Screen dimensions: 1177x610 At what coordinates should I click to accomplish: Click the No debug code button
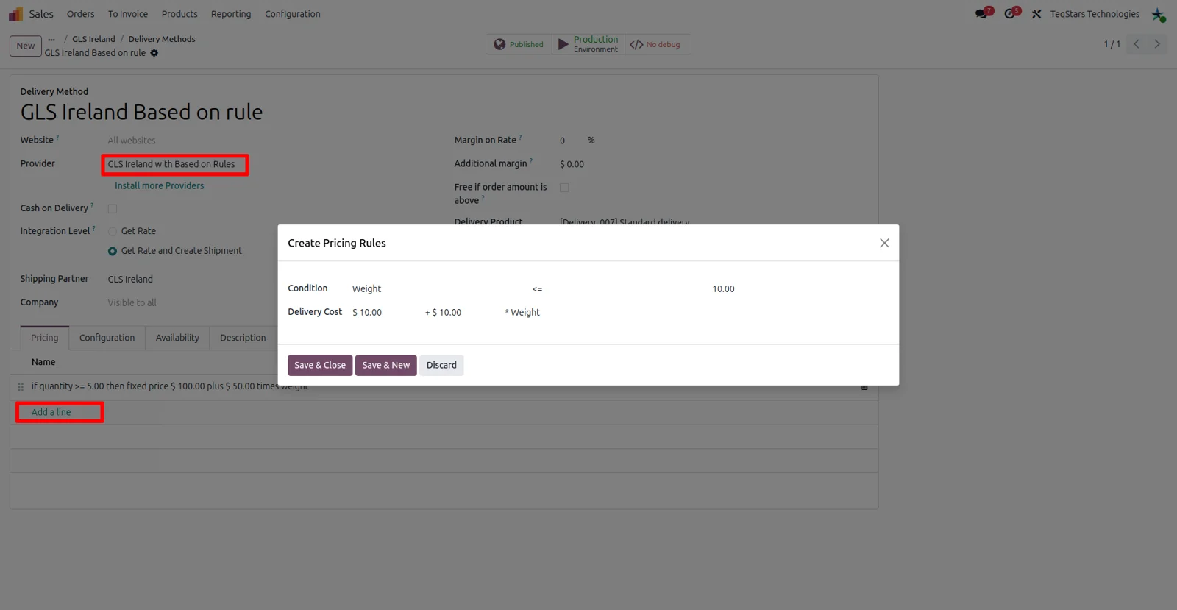click(x=658, y=44)
